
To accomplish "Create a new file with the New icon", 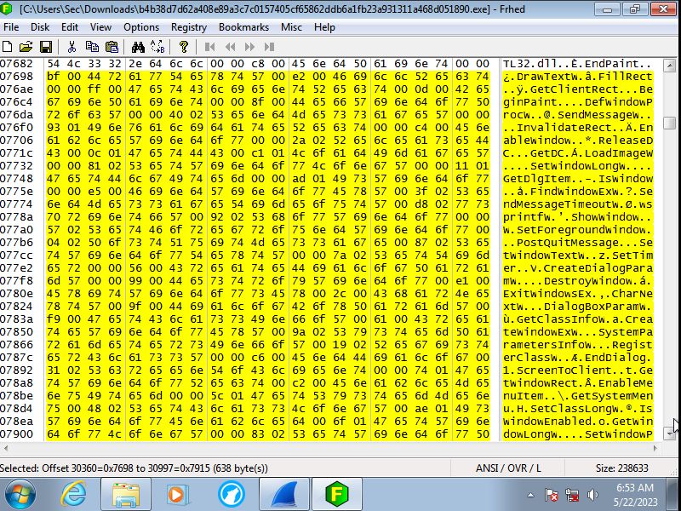I will (x=8, y=47).
